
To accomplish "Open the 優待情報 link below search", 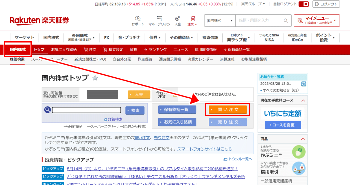I will [x=73, y=126].
